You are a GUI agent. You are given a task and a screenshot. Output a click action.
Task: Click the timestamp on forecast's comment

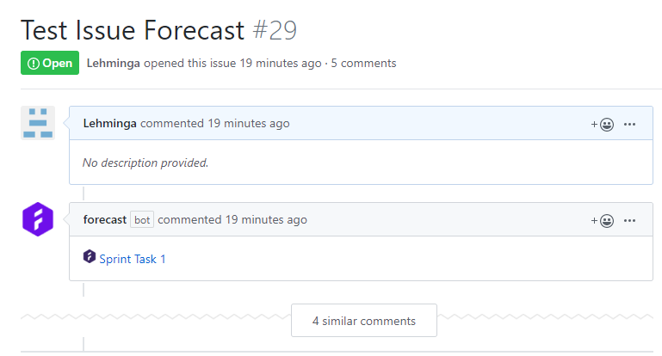[x=266, y=220]
